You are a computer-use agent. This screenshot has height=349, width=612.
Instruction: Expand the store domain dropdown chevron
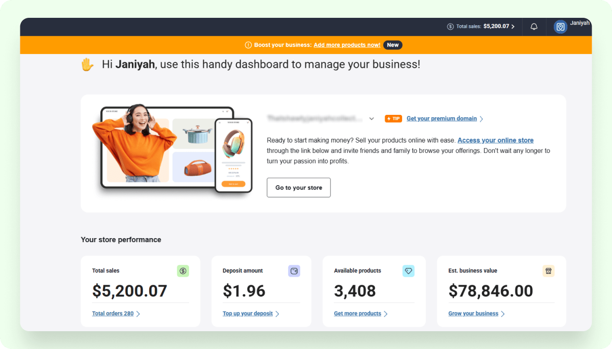(x=372, y=119)
